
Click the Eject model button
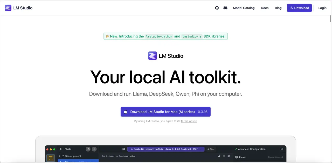(211, 149)
